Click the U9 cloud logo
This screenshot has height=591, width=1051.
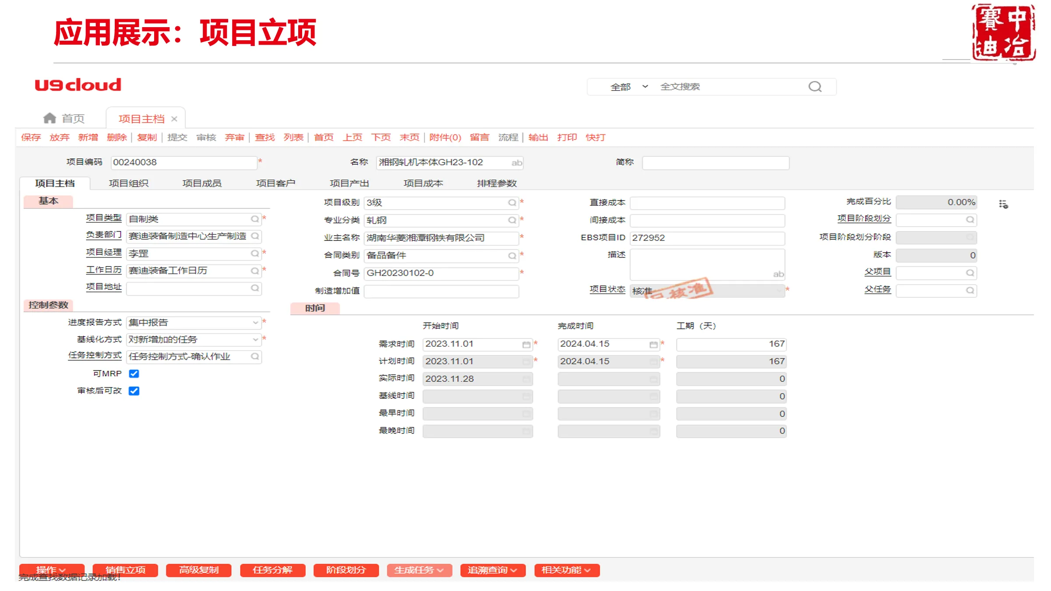pos(78,85)
